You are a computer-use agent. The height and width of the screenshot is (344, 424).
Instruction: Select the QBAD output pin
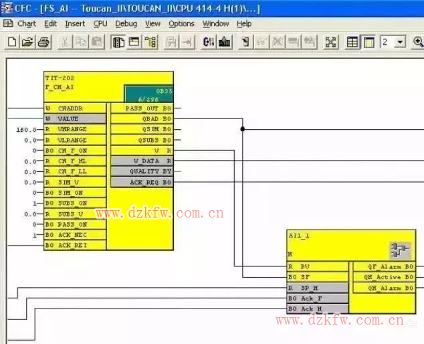[142, 119]
